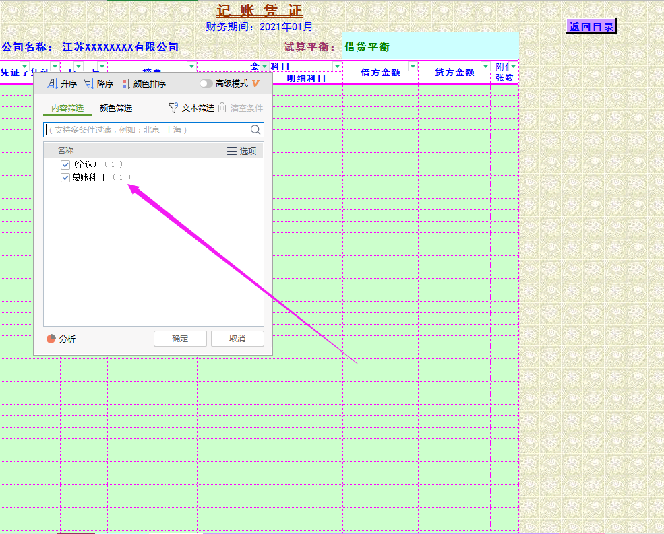Click the orange V membership icon
664x534 pixels.
click(255, 84)
